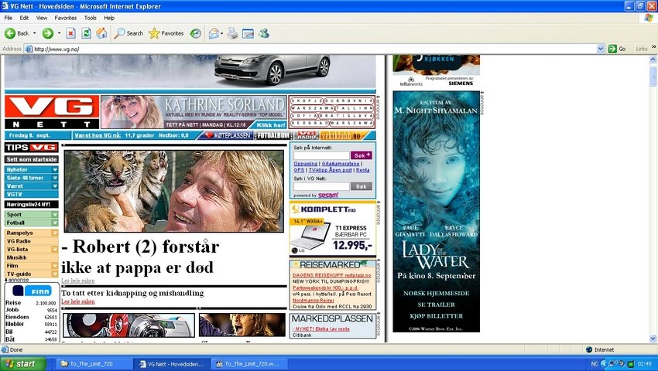Expand Fotball sidebar arrow
Image resolution: width=658 pixels, height=371 pixels.
[54, 223]
